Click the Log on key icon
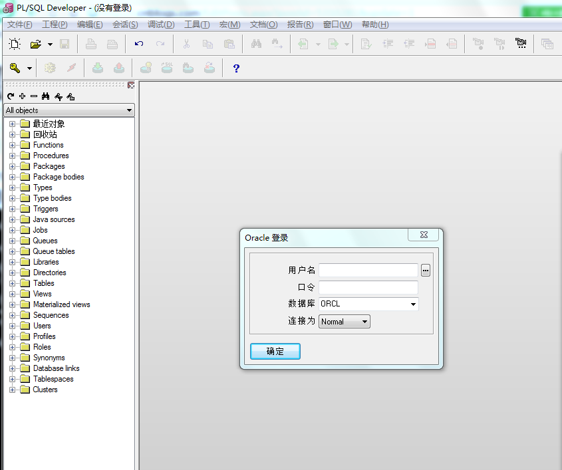 pyautogui.click(x=15, y=68)
